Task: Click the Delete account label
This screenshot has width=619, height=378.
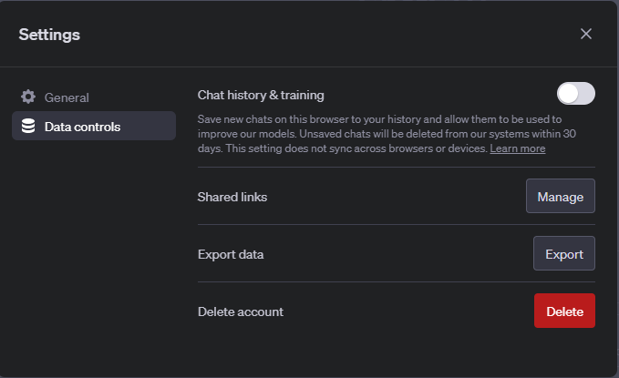Action: (241, 312)
